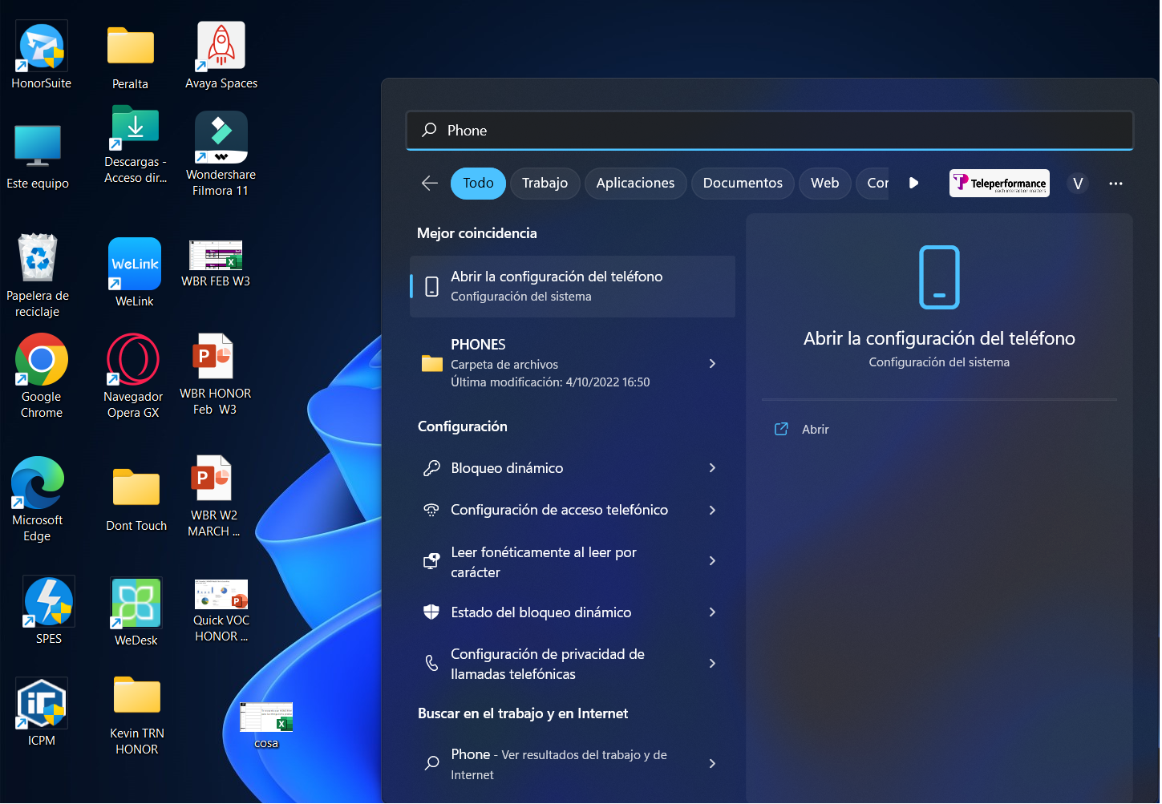Expand Bloqueo dinámico result options
1162x804 pixels.
[712, 468]
